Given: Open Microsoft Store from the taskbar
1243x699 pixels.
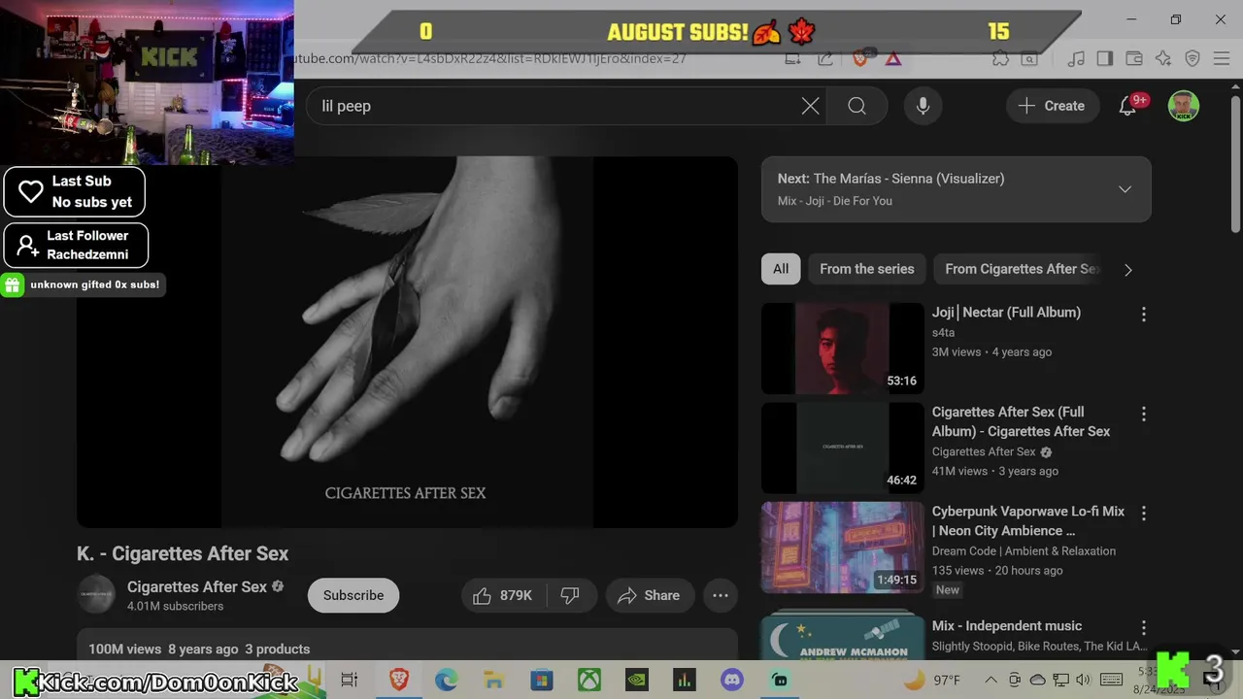Looking at the screenshot, I should tap(541, 680).
